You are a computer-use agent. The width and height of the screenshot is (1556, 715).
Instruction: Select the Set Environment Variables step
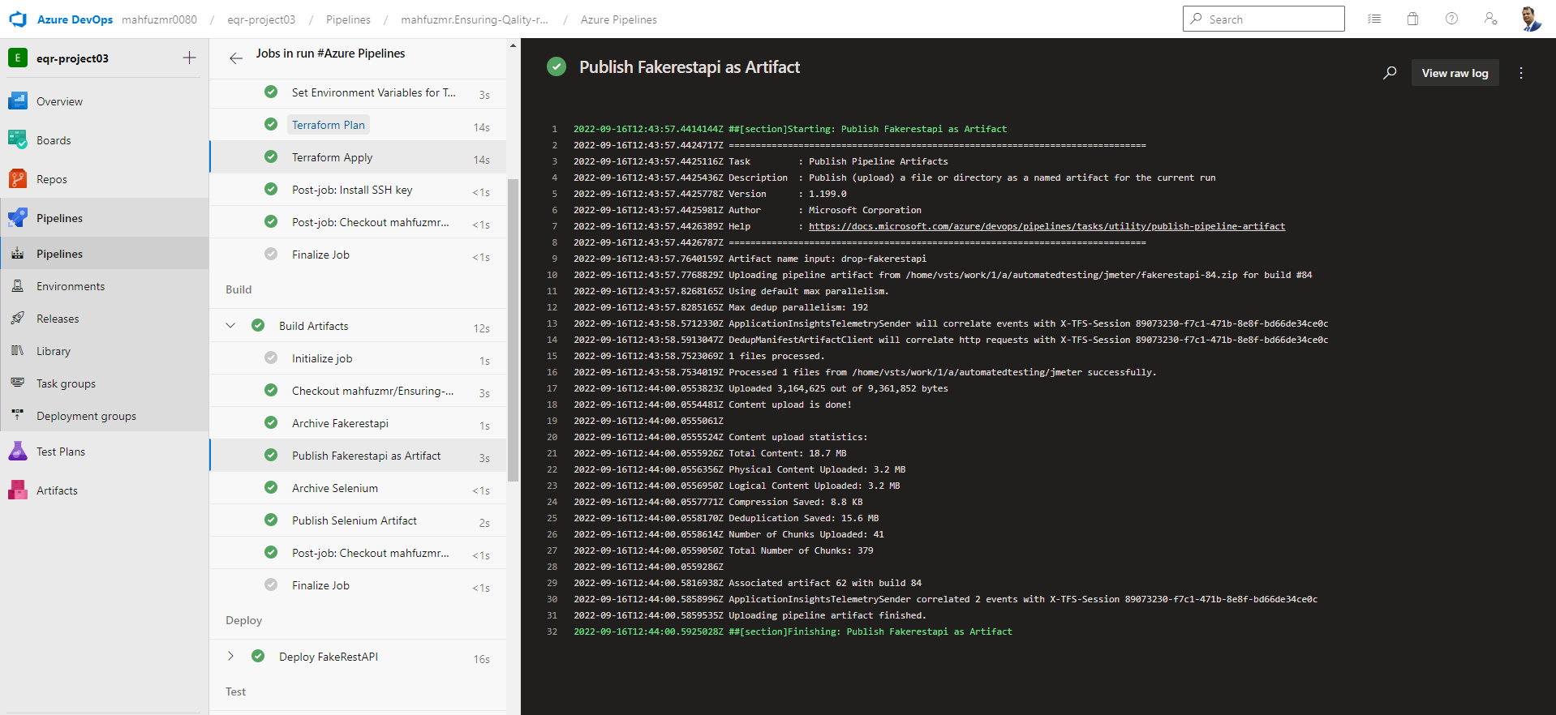[358, 92]
